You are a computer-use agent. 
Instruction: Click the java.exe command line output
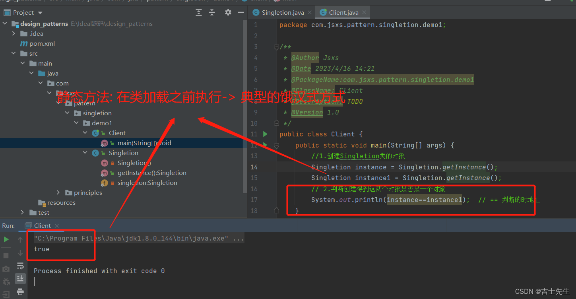coord(139,239)
